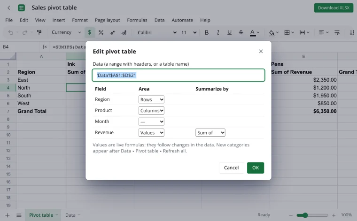
Task: Click the sort icon at toolbar end
Action: tap(352, 32)
